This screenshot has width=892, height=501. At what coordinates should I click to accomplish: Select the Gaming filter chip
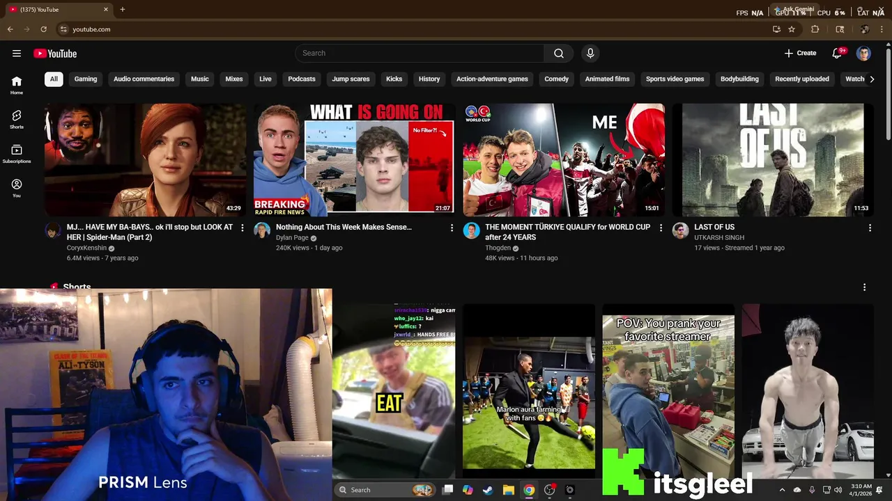coord(86,79)
